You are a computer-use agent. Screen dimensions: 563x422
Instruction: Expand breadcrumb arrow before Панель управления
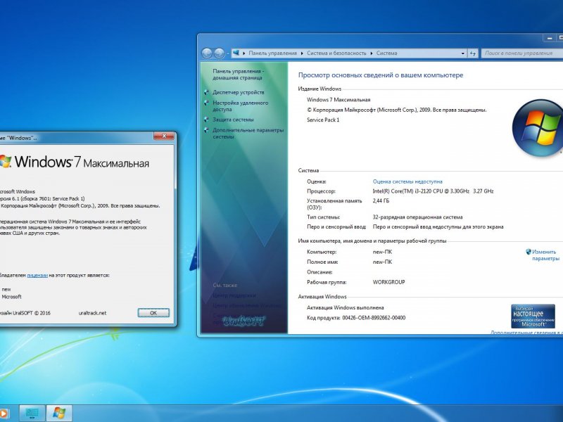[243, 53]
